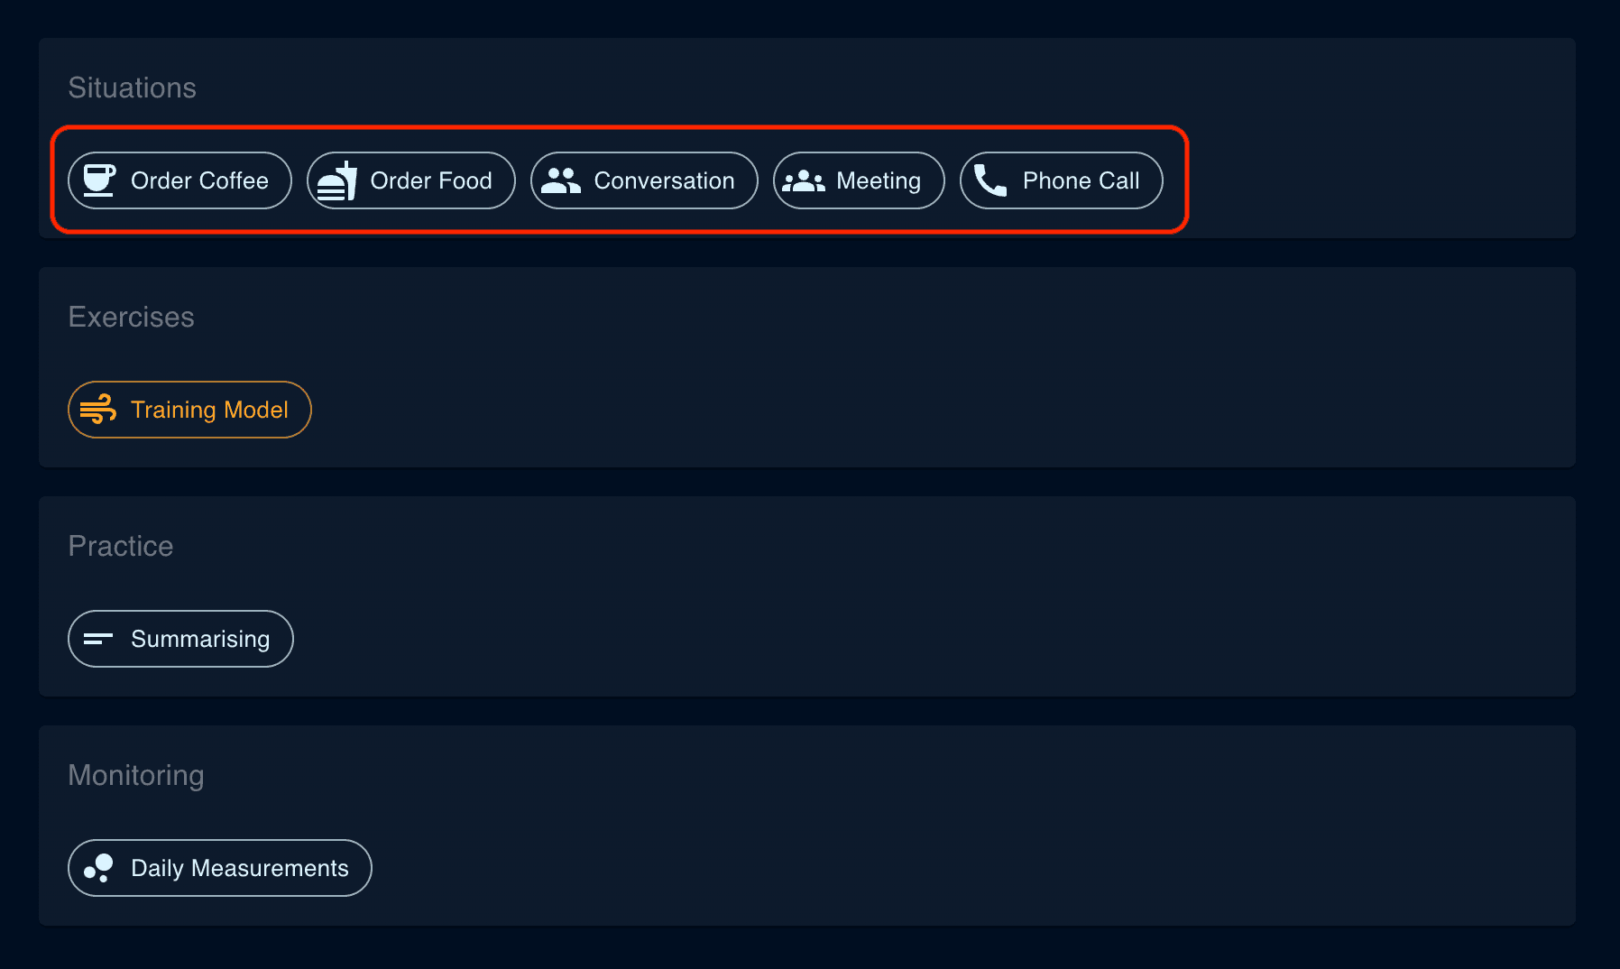Image resolution: width=1620 pixels, height=969 pixels.
Task: Start the Conversation situation
Action: tap(644, 180)
